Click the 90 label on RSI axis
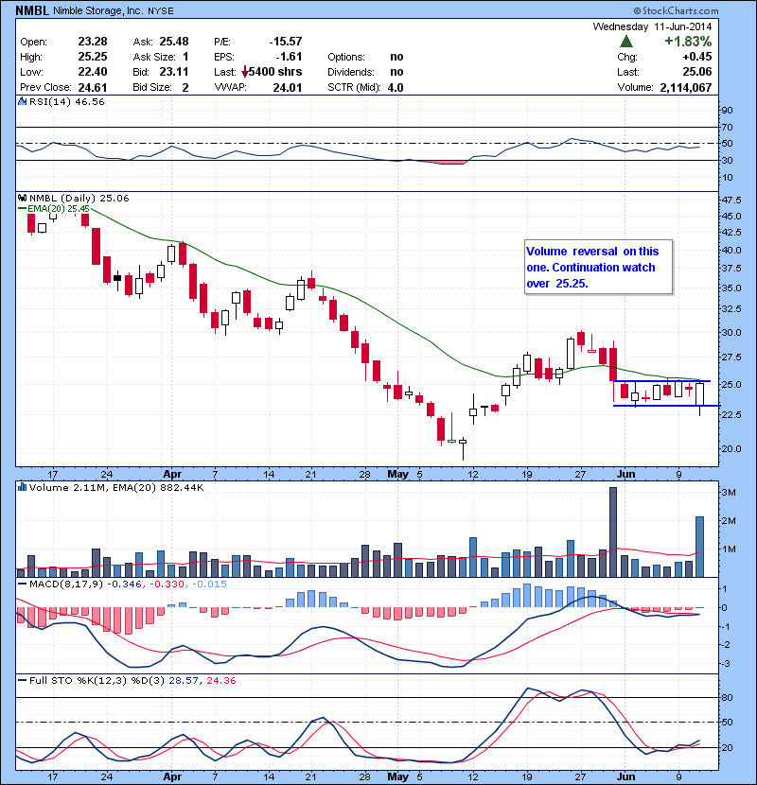 (727, 110)
